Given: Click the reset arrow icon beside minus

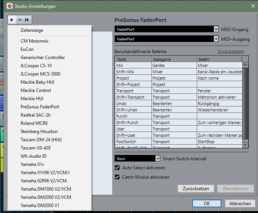Looking at the screenshot, I should (x=27, y=20).
